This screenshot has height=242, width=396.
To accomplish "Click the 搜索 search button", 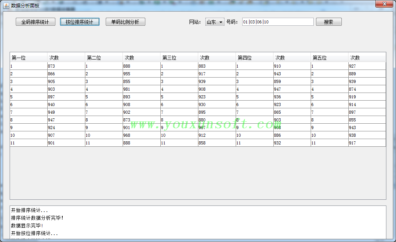I will pyautogui.click(x=329, y=22).
